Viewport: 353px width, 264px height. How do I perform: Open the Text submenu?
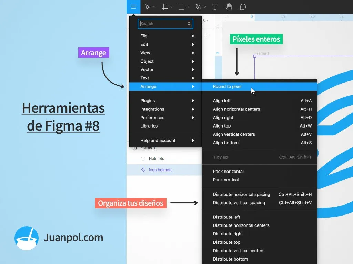pos(165,78)
